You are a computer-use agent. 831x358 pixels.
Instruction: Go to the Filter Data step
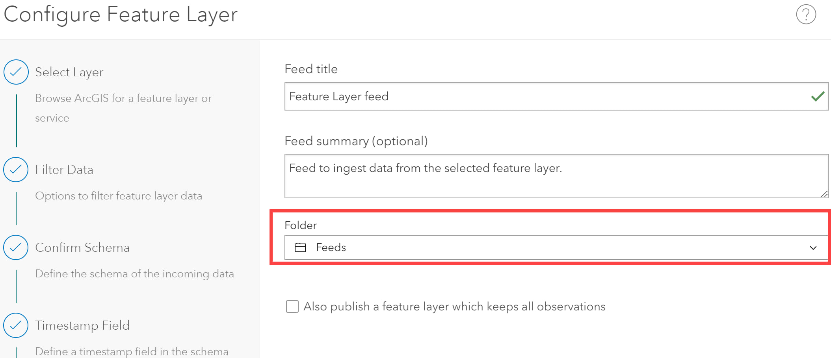(x=64, y=170)
